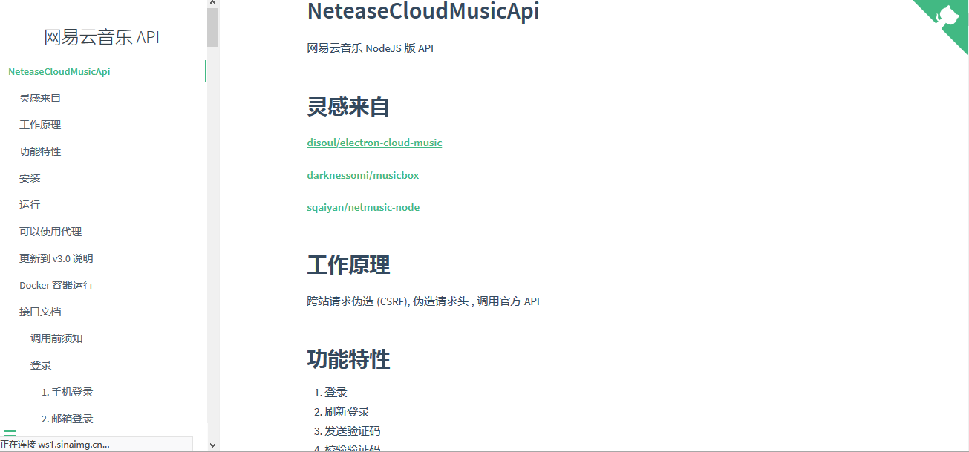The image size is (969, 452).
Task: Open the sqaiyan/netmusic-node link
Action: coord(363,207)
